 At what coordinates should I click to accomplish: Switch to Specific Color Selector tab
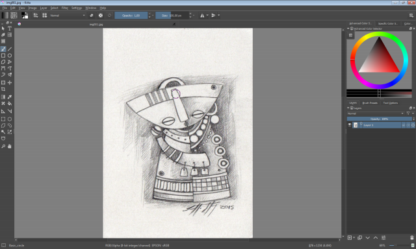point(387,23)
